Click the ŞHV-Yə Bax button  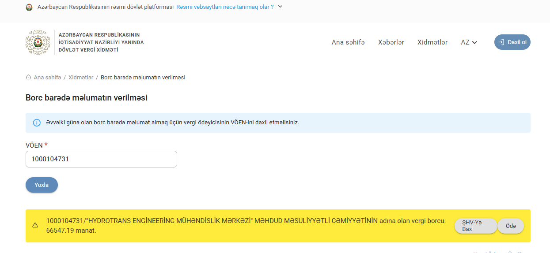coord(475,226)
